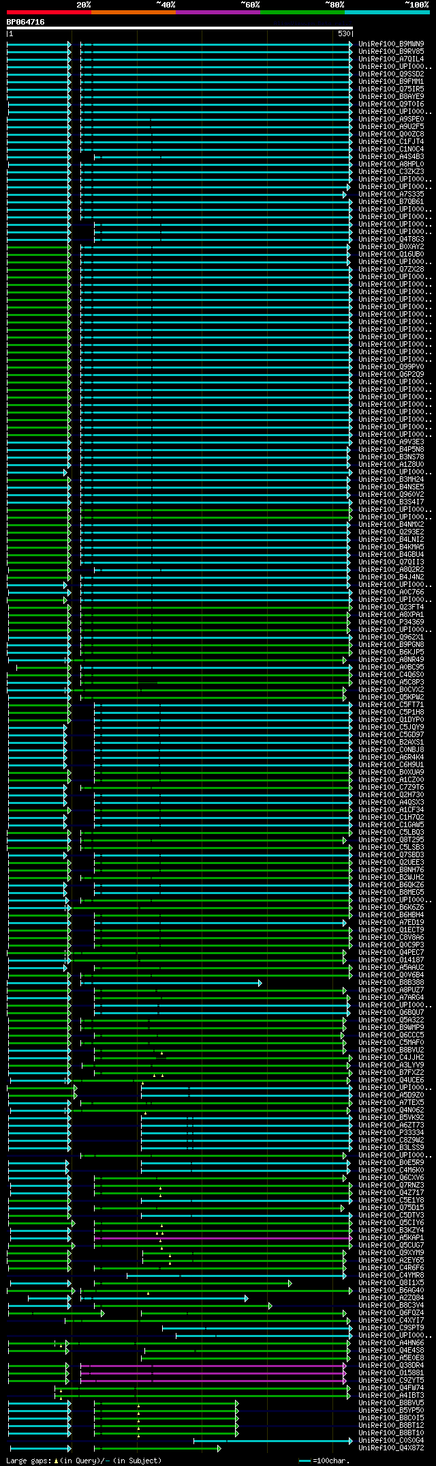Select hit UniRef100_Q8T295
The width and height of the screenshot is (436, 1466).
tap(391, 839)
